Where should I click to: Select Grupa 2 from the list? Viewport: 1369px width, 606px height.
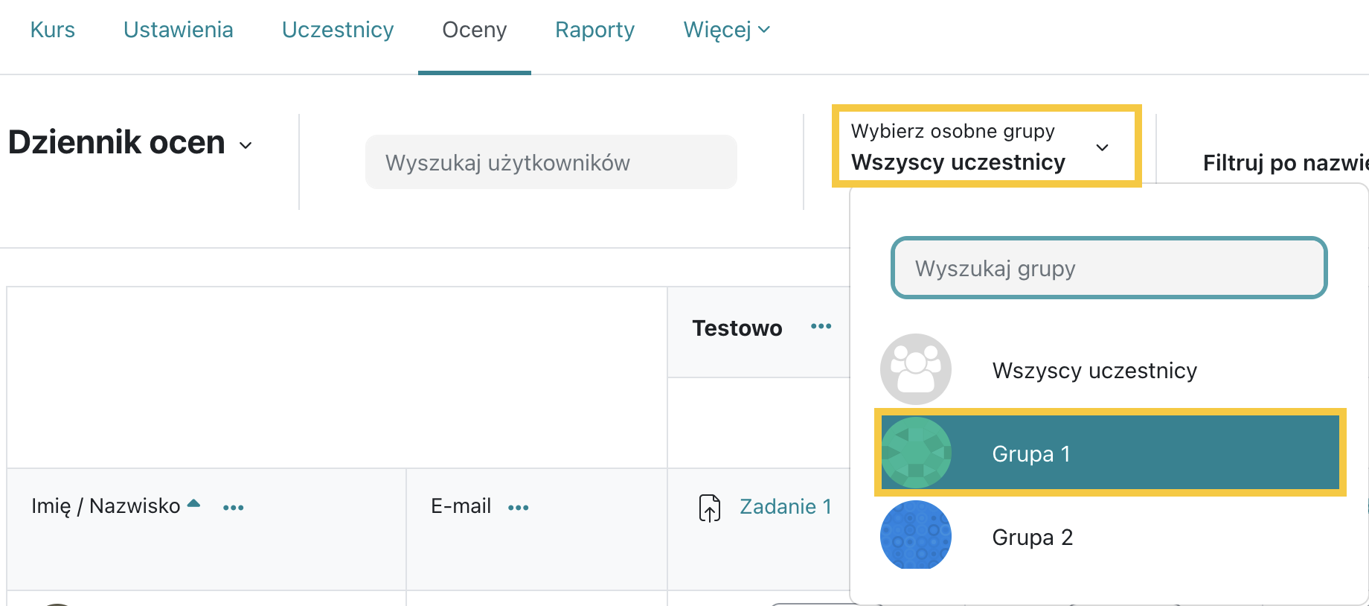click(x=1109, y=537)
